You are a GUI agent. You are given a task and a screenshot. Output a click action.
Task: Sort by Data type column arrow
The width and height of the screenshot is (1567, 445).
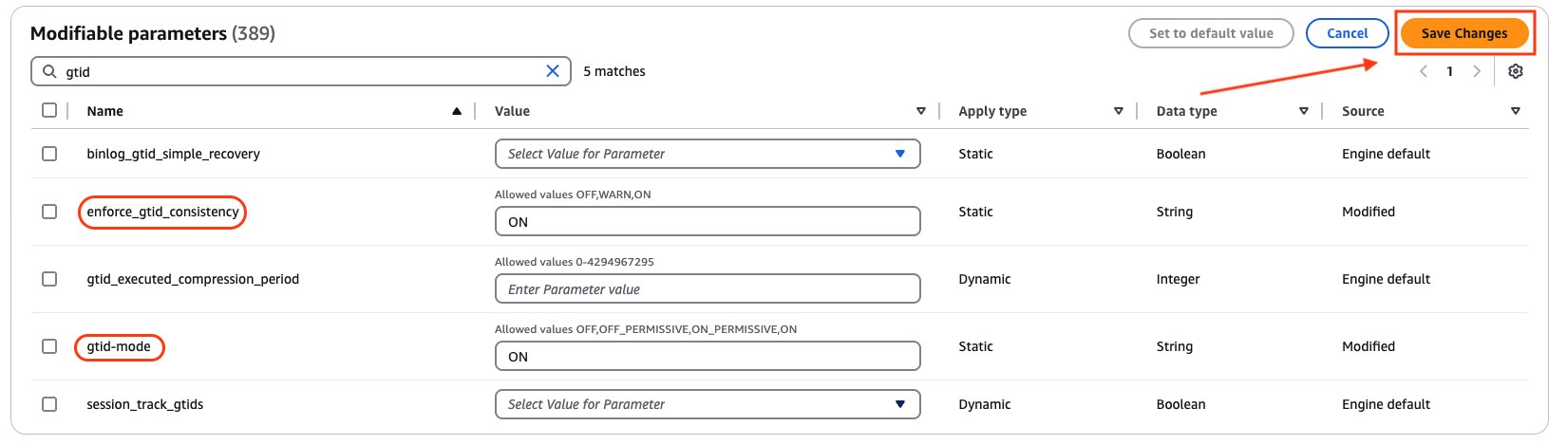point(1303,111)
